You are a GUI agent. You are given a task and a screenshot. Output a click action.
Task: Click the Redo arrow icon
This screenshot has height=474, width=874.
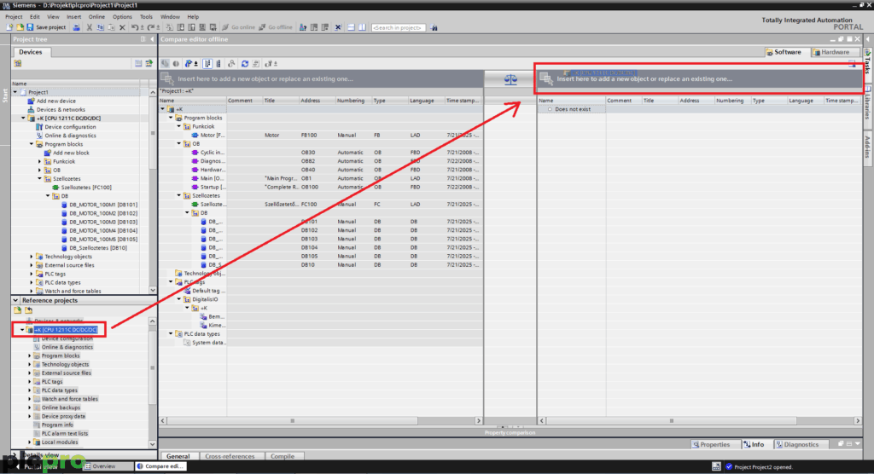pyautogui.click(x=152, y=27)
